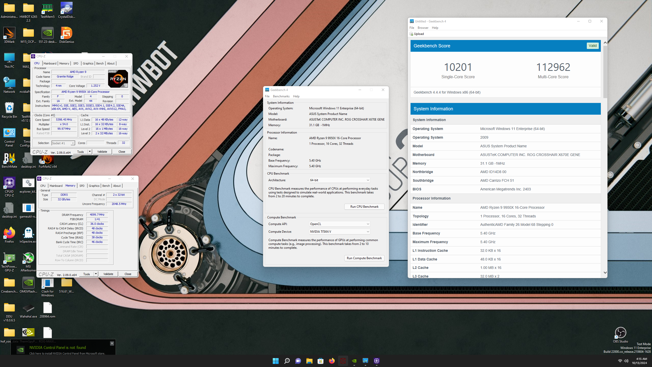Open the Recycle Bin icon
Viewport: 652px width, 367px height.
pyautogui.click(x=9, y=110)
